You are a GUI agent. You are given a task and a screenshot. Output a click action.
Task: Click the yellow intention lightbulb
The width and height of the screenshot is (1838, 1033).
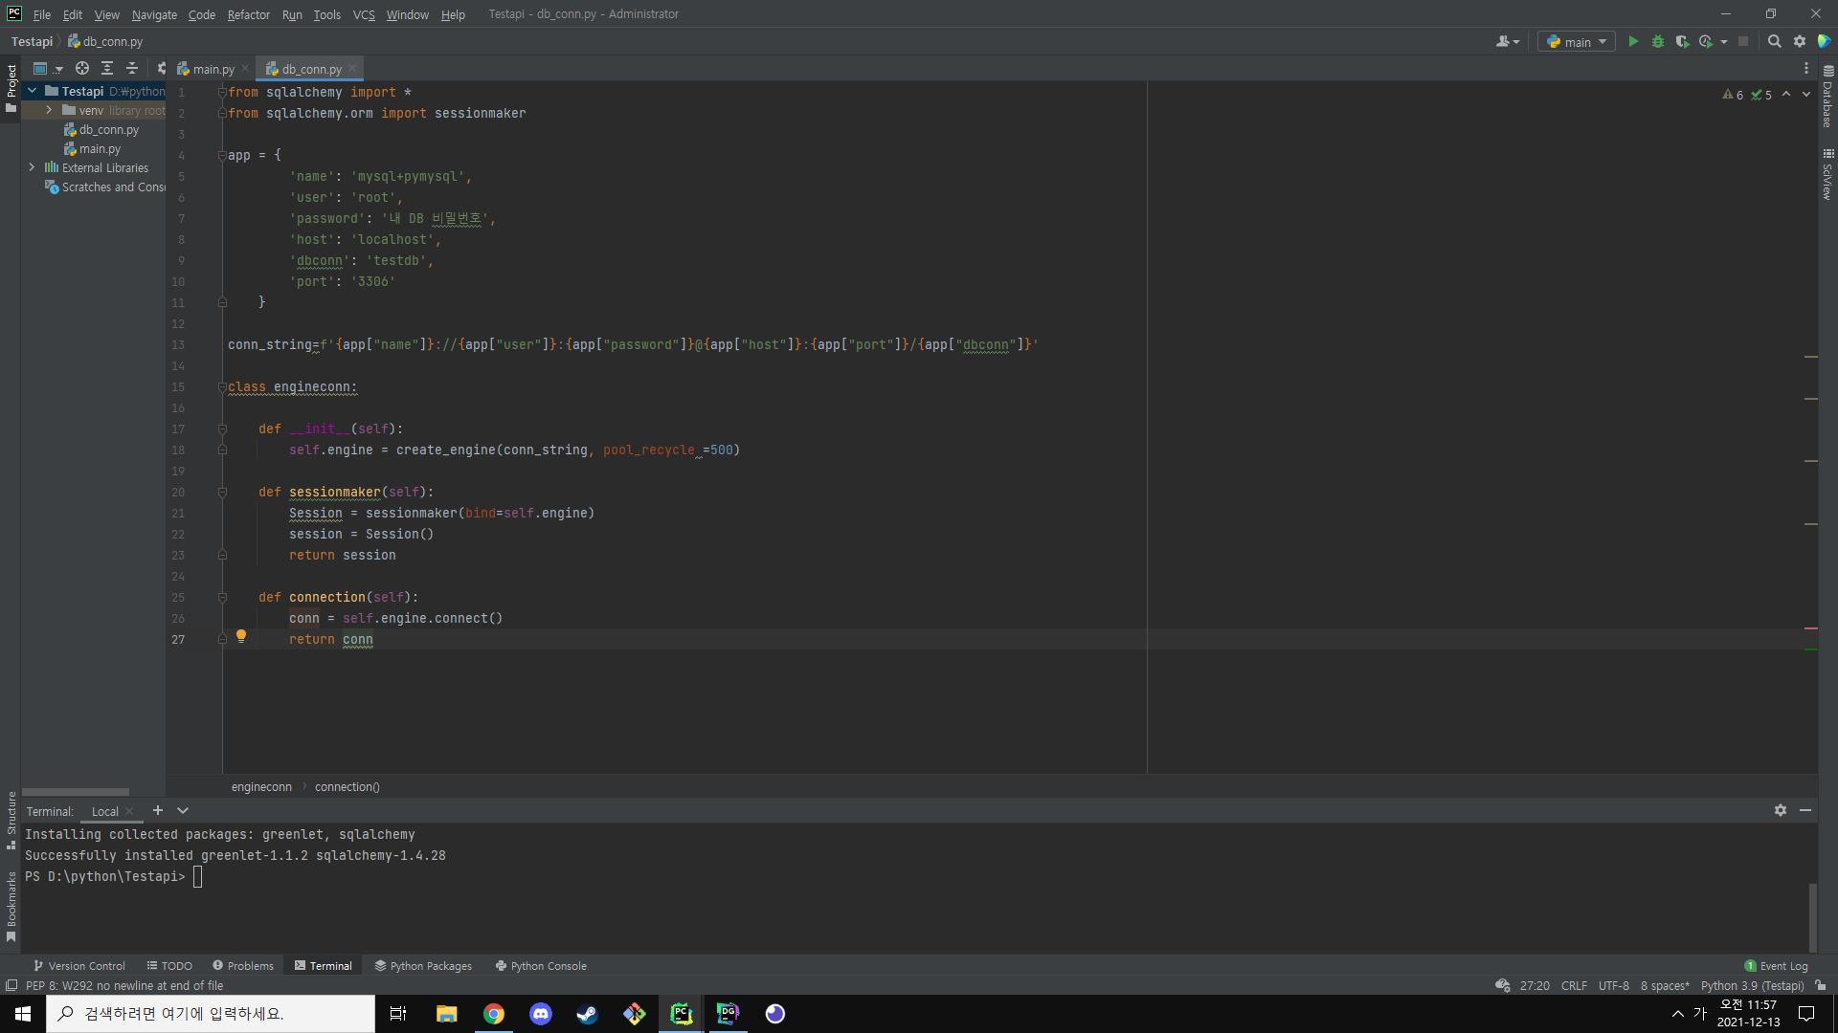tap(241, 636)
